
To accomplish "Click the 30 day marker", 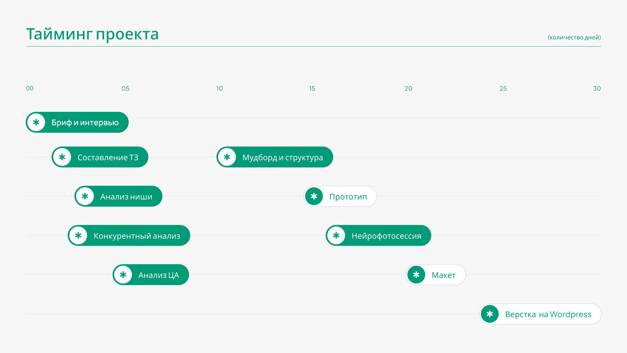I will click(x=597, y=89).
